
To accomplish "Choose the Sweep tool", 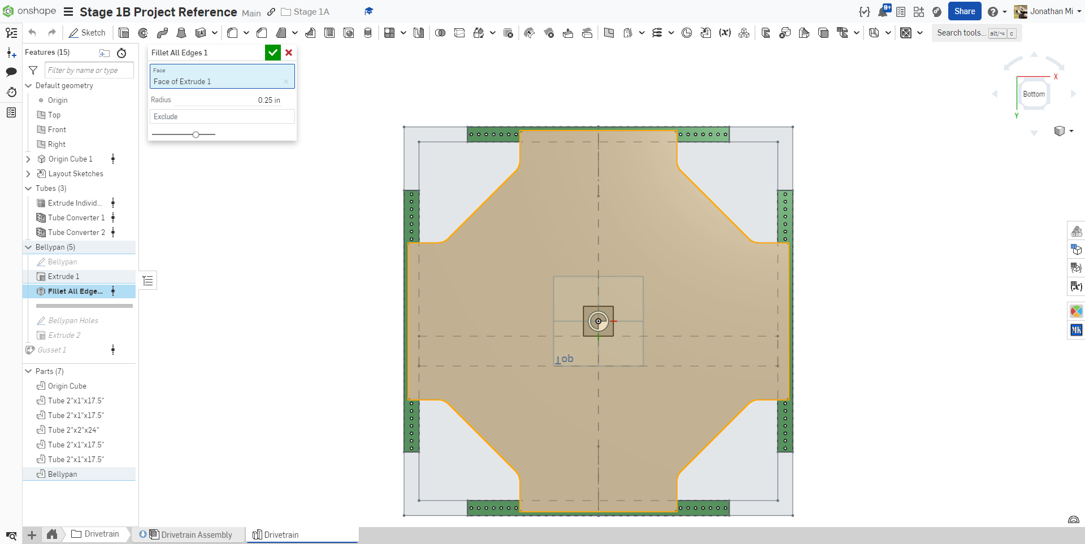I will coord(162,33).
